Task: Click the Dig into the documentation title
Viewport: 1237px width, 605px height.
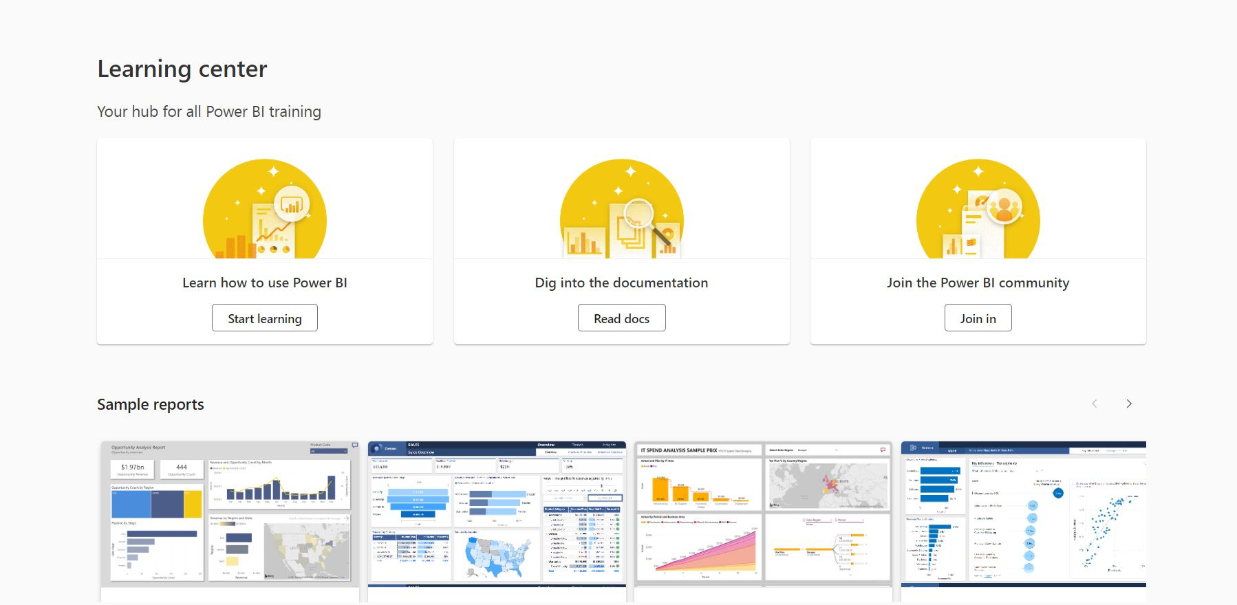Action: 621,283
